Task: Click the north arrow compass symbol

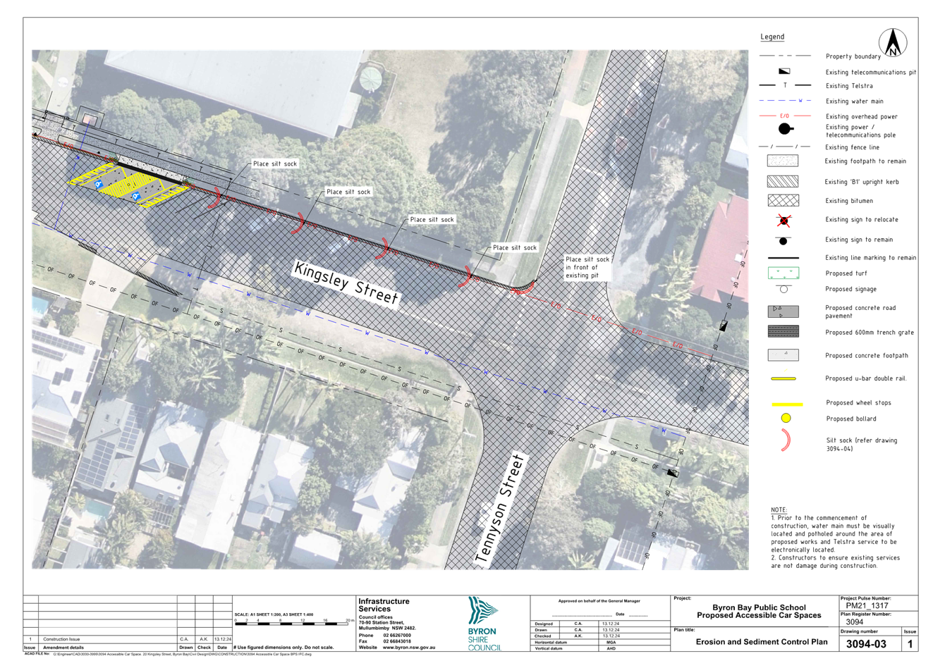Action: coord(893,43)
